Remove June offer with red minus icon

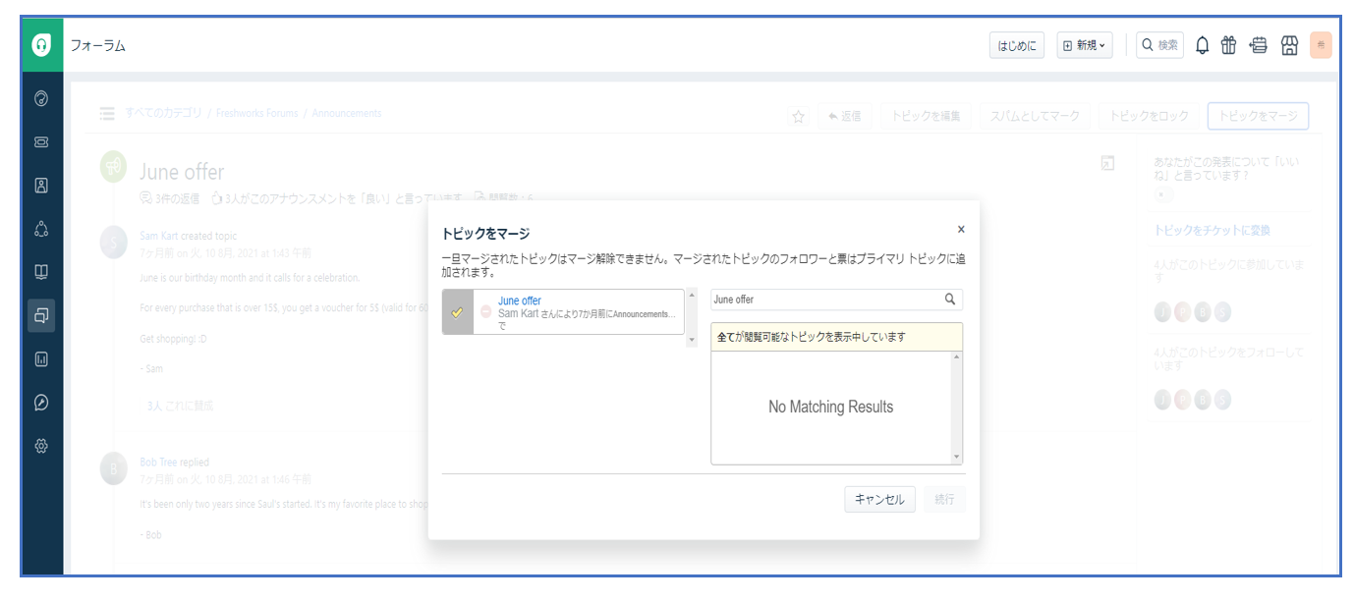485,312
